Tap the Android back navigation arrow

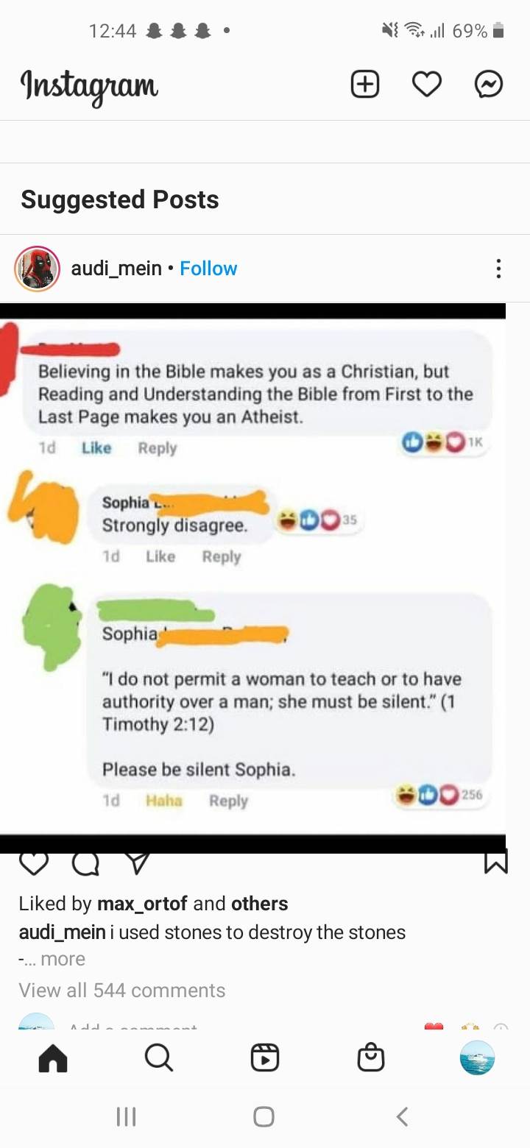point(402,1116)
